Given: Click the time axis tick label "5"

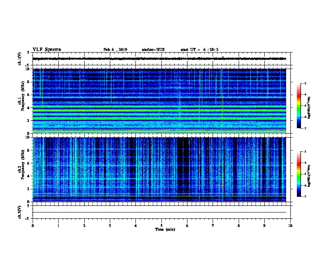Looking at the screenshot, I should [161, 226].
